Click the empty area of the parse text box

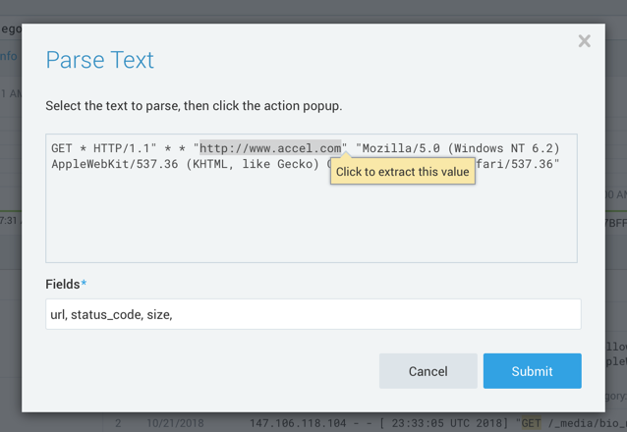pyautogui.click(x=311, y=221)
